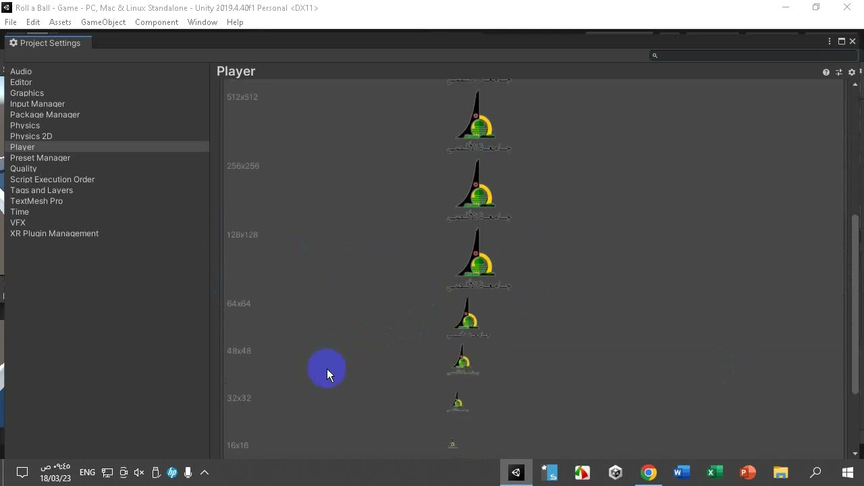The width and height of the screenshot is (864, 486).
Task: Select the 48x48 icon texture slot
Action: [462, 360]
